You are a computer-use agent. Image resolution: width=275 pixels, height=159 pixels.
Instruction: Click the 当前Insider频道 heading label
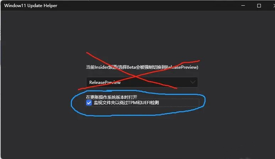pyautogui.click(x=101, y=67)
